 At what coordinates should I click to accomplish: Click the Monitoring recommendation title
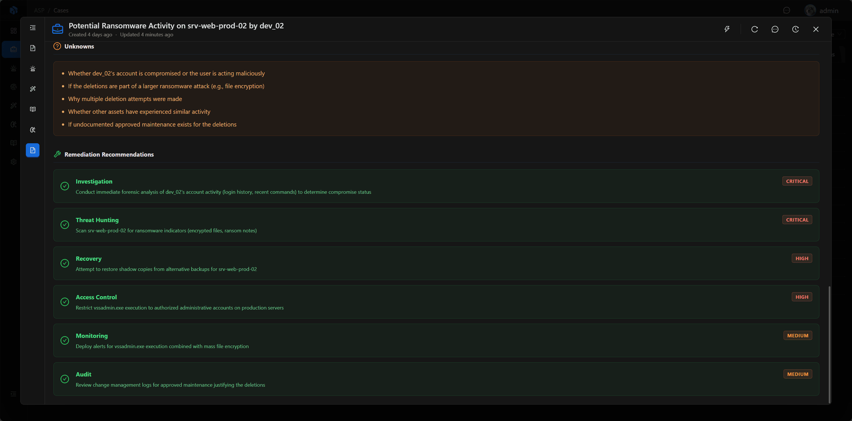coord(92,336)
